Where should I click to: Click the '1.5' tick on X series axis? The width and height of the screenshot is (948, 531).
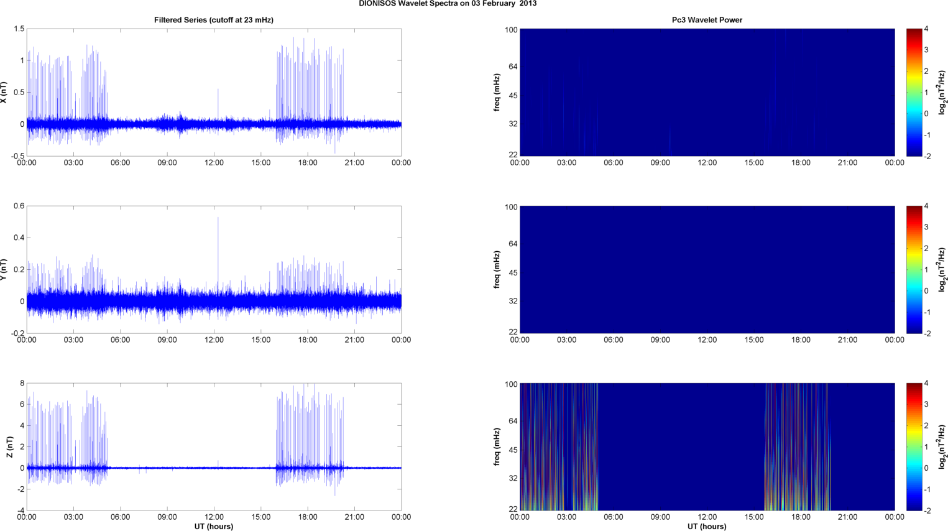[19, 29]
